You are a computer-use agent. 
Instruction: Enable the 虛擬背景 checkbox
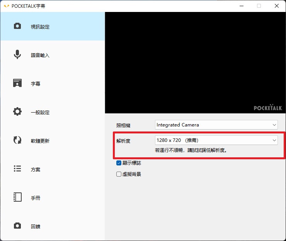pos(119,174)
